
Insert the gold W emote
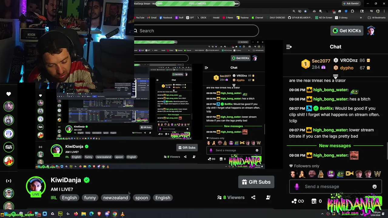[x=377, y=174]
